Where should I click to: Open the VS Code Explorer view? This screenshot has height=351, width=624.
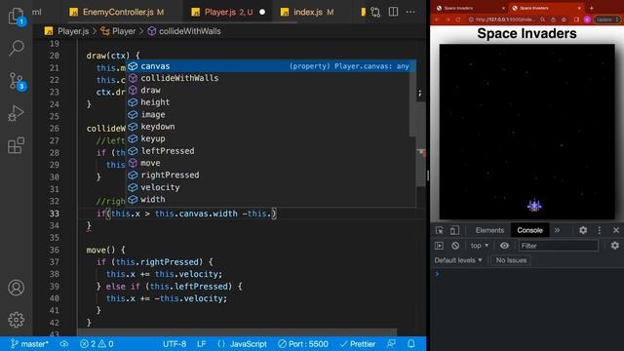(16, 16)
